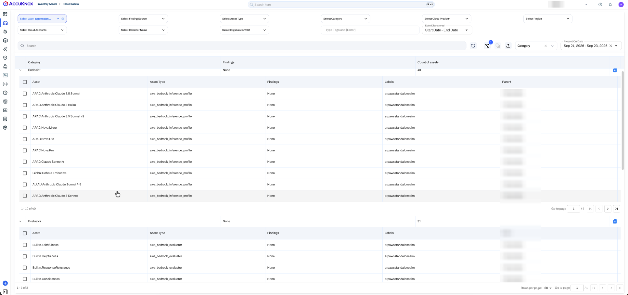Click the refresh icon beside the search bar
628x295 pixels.
(x=473, y=46)
